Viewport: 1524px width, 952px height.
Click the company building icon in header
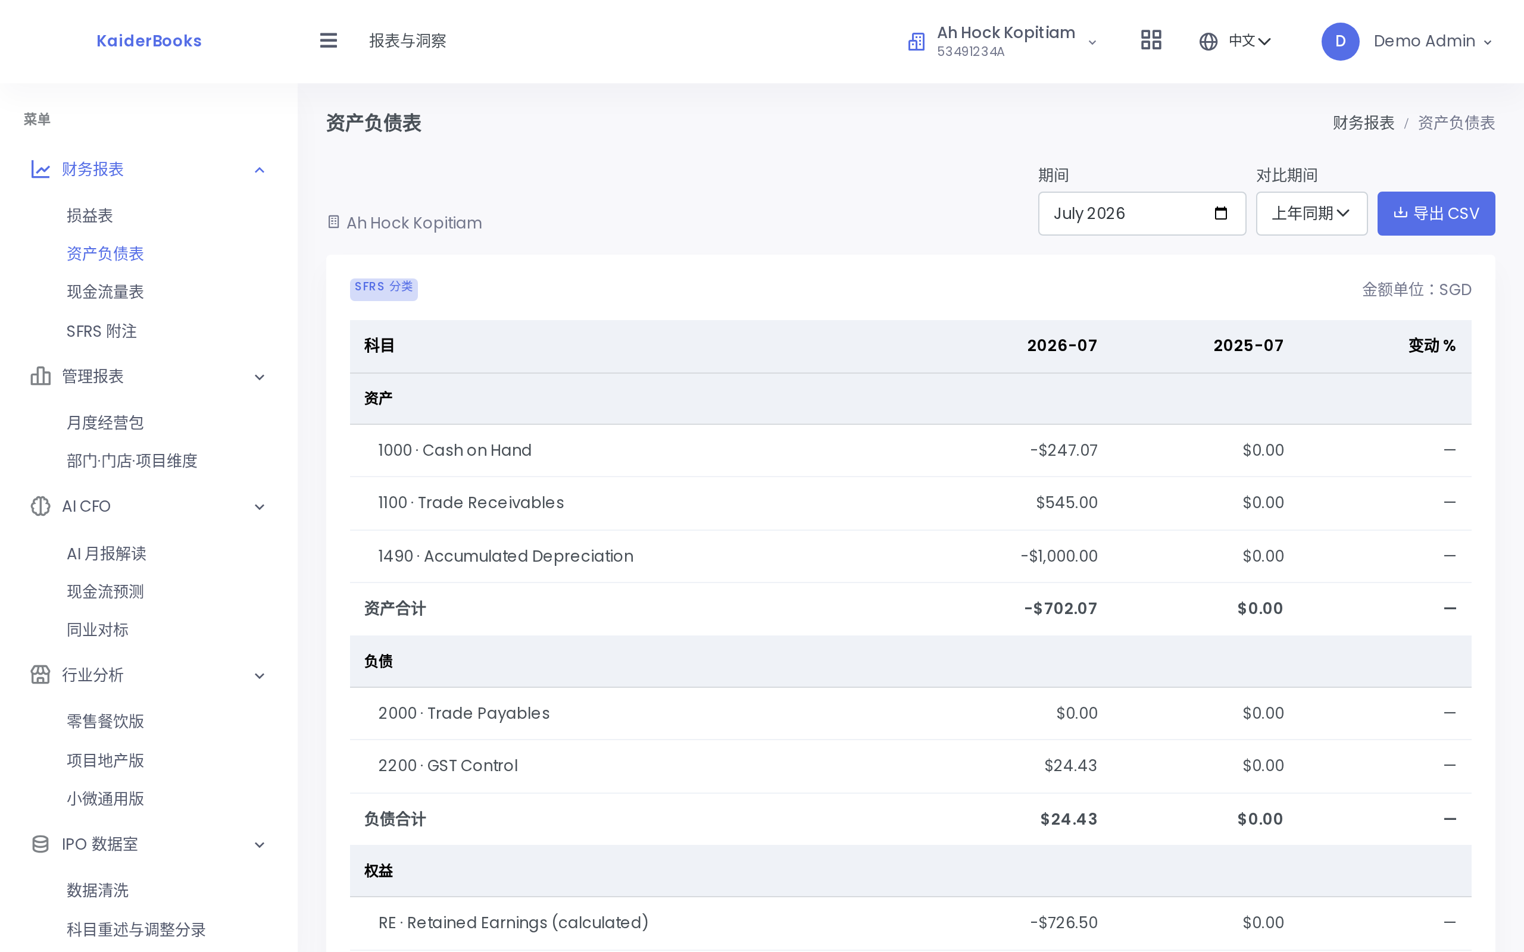916,42
